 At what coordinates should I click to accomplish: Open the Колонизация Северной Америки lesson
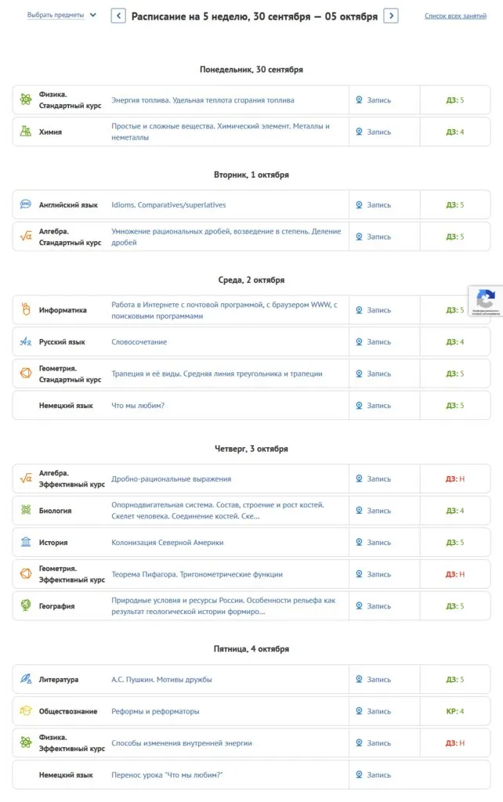pos(167,542)
